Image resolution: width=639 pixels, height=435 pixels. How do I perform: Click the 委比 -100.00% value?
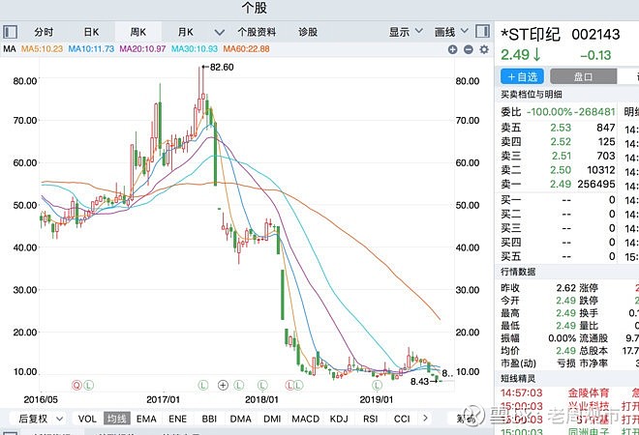[x=549, y=112]
